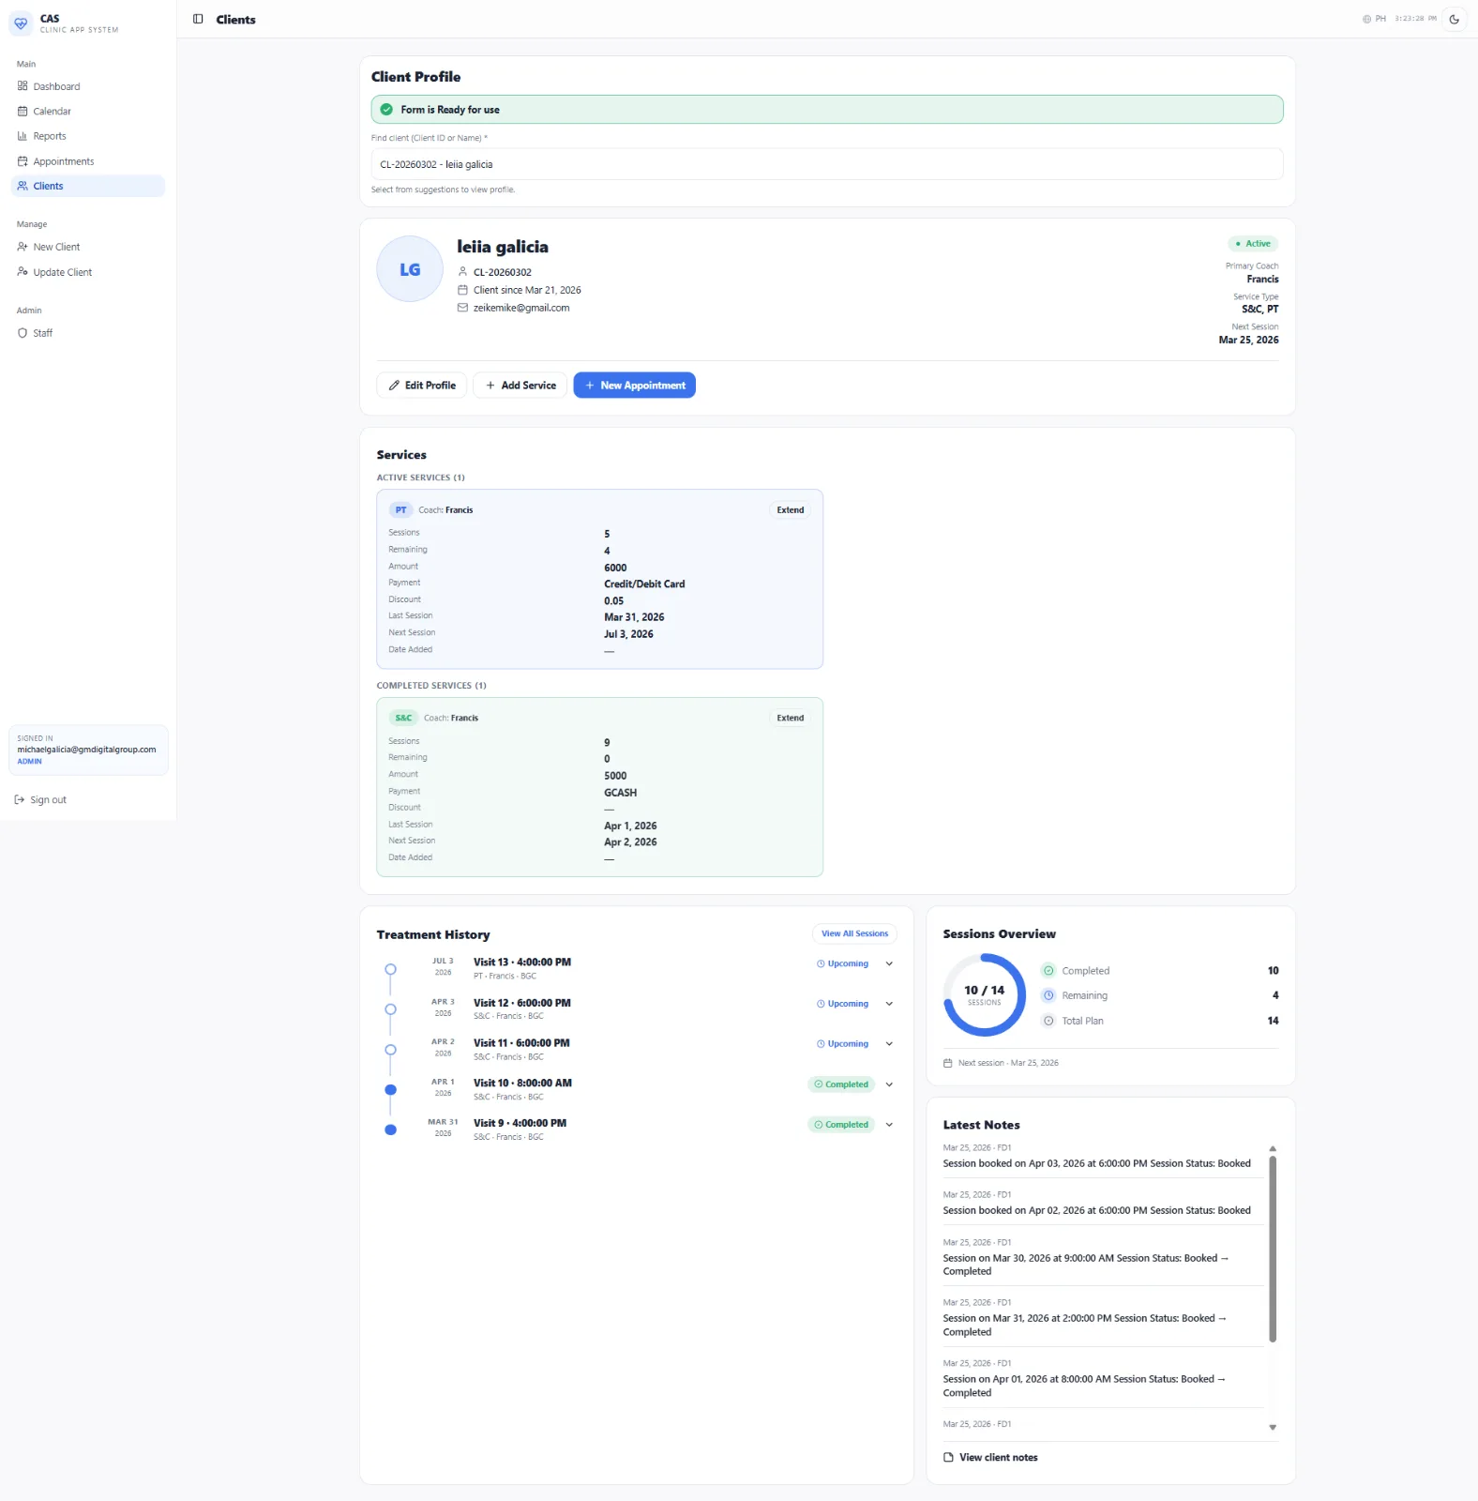Click the PH globe icon
The image size is (1478, 1501).
1366,19
